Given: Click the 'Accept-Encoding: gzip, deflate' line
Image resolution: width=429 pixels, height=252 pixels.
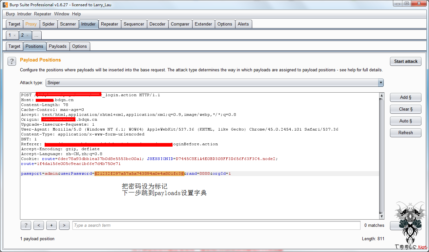Looking at the screenshot, I should [60, 149].
